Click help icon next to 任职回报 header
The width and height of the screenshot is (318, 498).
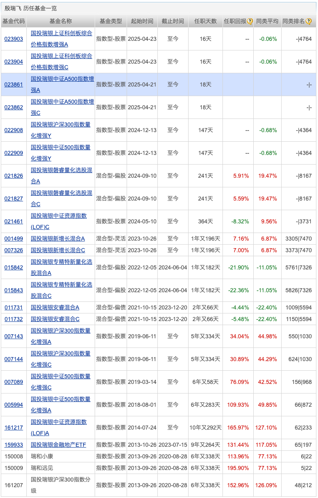250,22
